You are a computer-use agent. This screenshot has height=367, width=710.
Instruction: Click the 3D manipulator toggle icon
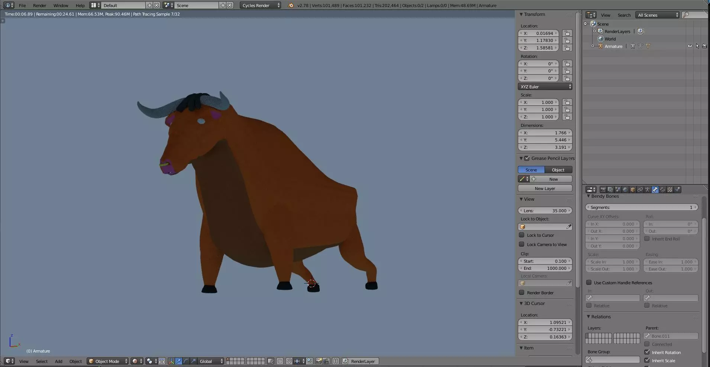(x=171, y=361)
